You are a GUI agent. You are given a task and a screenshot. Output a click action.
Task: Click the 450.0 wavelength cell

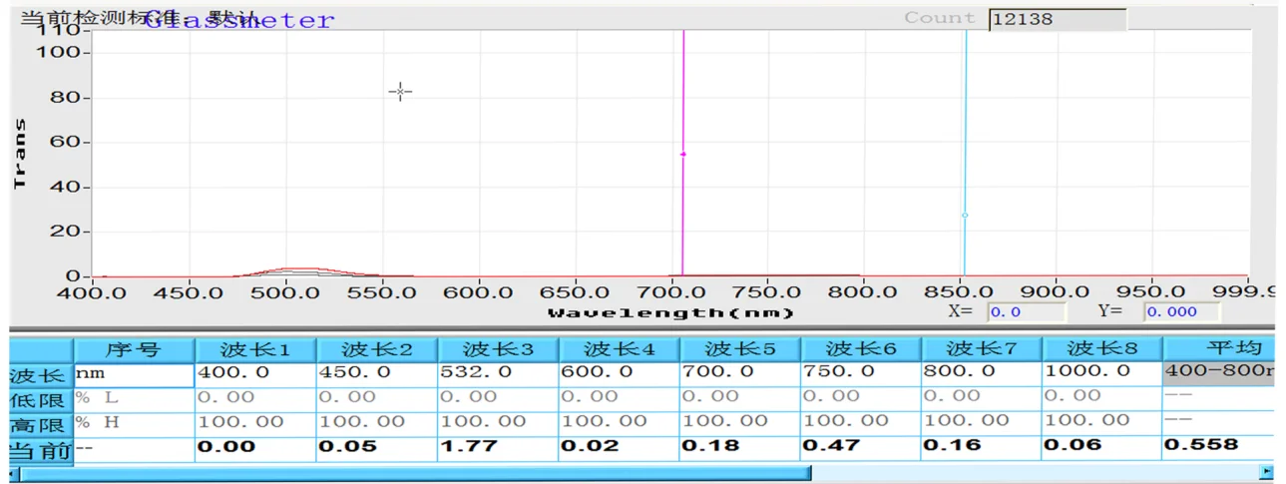[x=377, y=375]
